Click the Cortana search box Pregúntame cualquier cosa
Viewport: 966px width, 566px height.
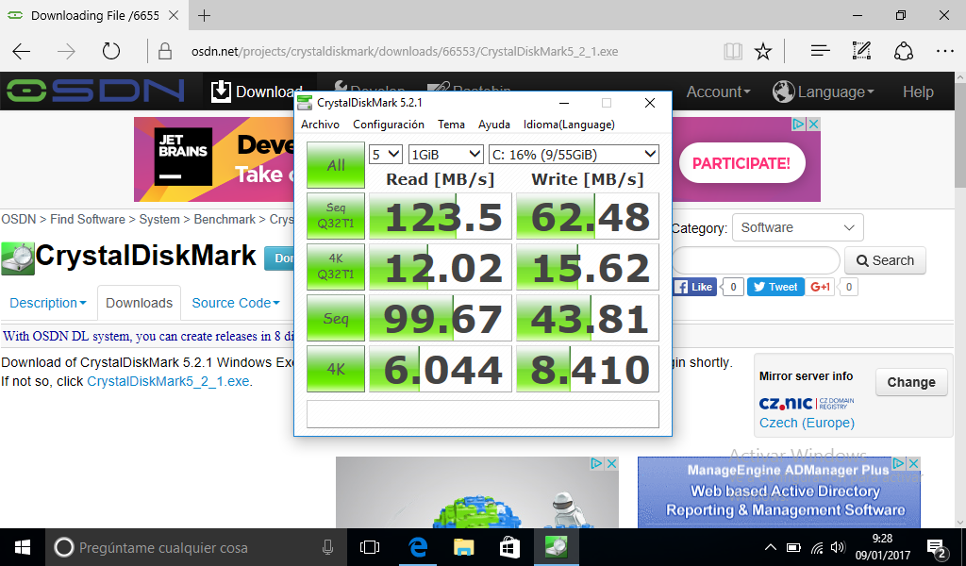[x=194, y=547]
